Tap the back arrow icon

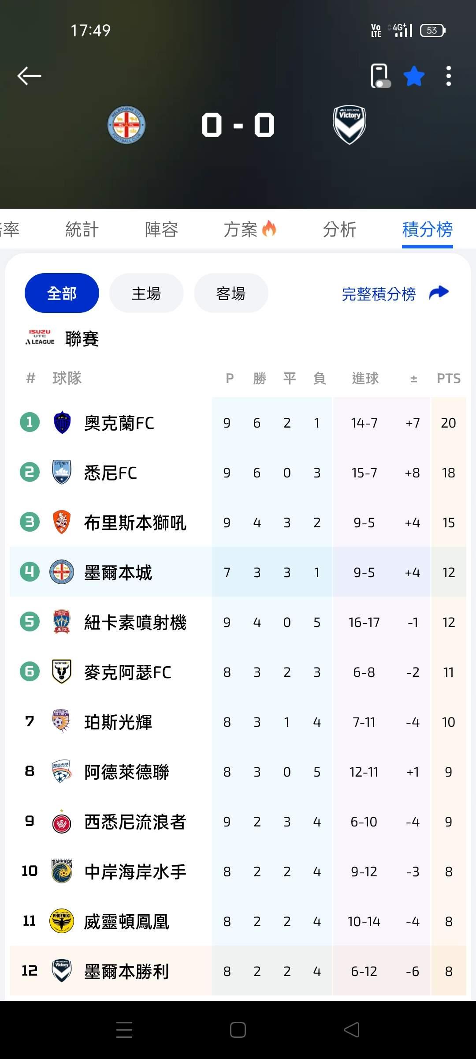click(x=29, y=76)
